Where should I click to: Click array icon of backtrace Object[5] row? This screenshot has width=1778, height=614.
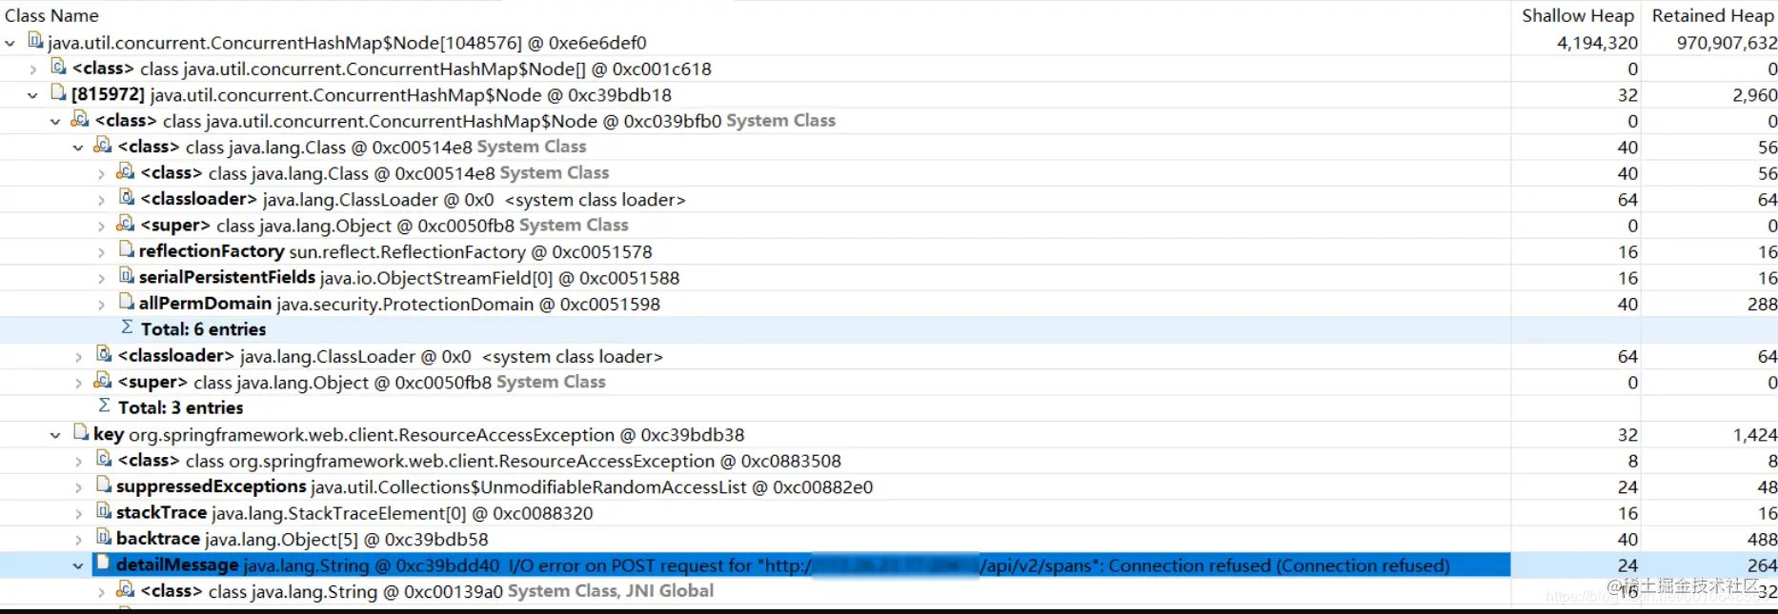click(x=104, y=538)
